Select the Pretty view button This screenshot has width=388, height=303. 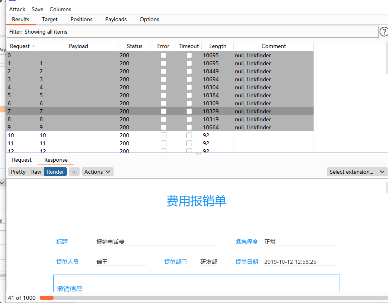(18, 172)
